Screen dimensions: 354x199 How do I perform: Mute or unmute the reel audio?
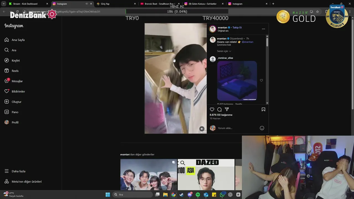pyautogui.click(x=202, y=129)
